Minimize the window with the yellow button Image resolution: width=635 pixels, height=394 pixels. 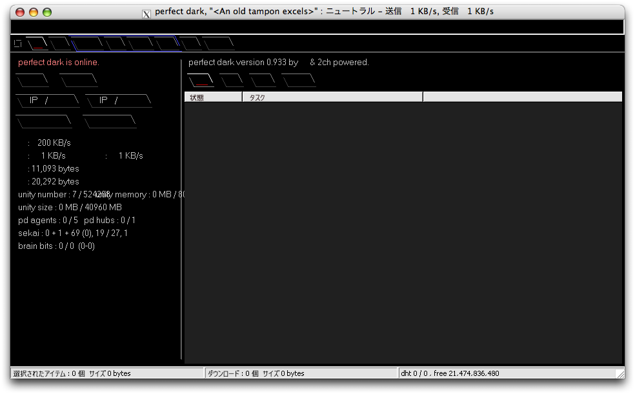tap(34, 12)
